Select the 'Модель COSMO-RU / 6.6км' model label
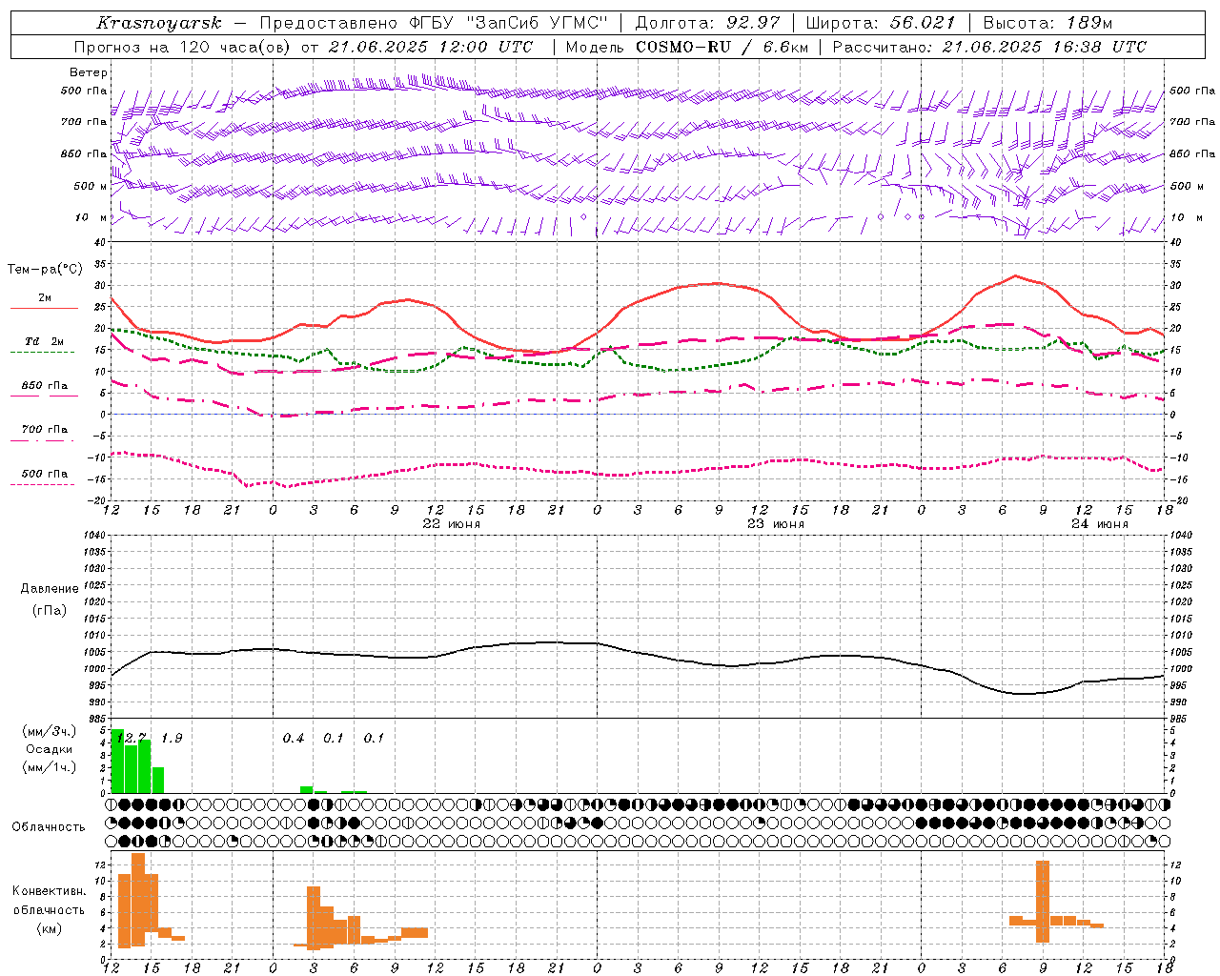The height and width of the screenshot is (976, 1220). (686, 47)
